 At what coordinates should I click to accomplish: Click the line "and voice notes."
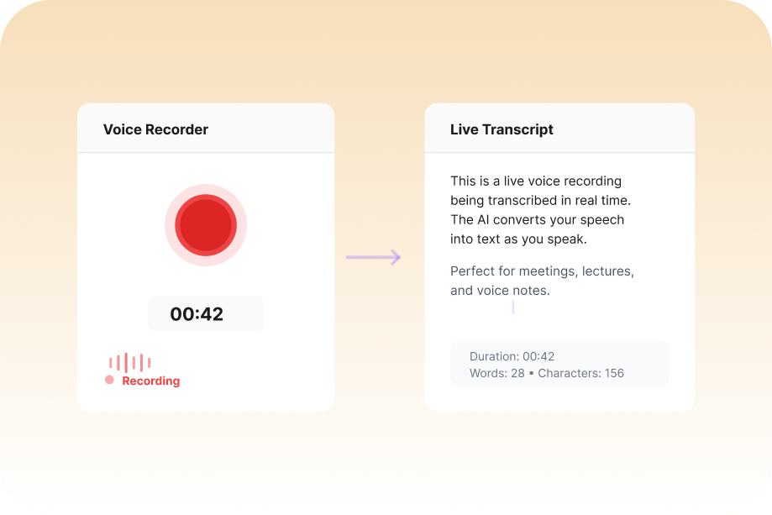tap(500, 291)
